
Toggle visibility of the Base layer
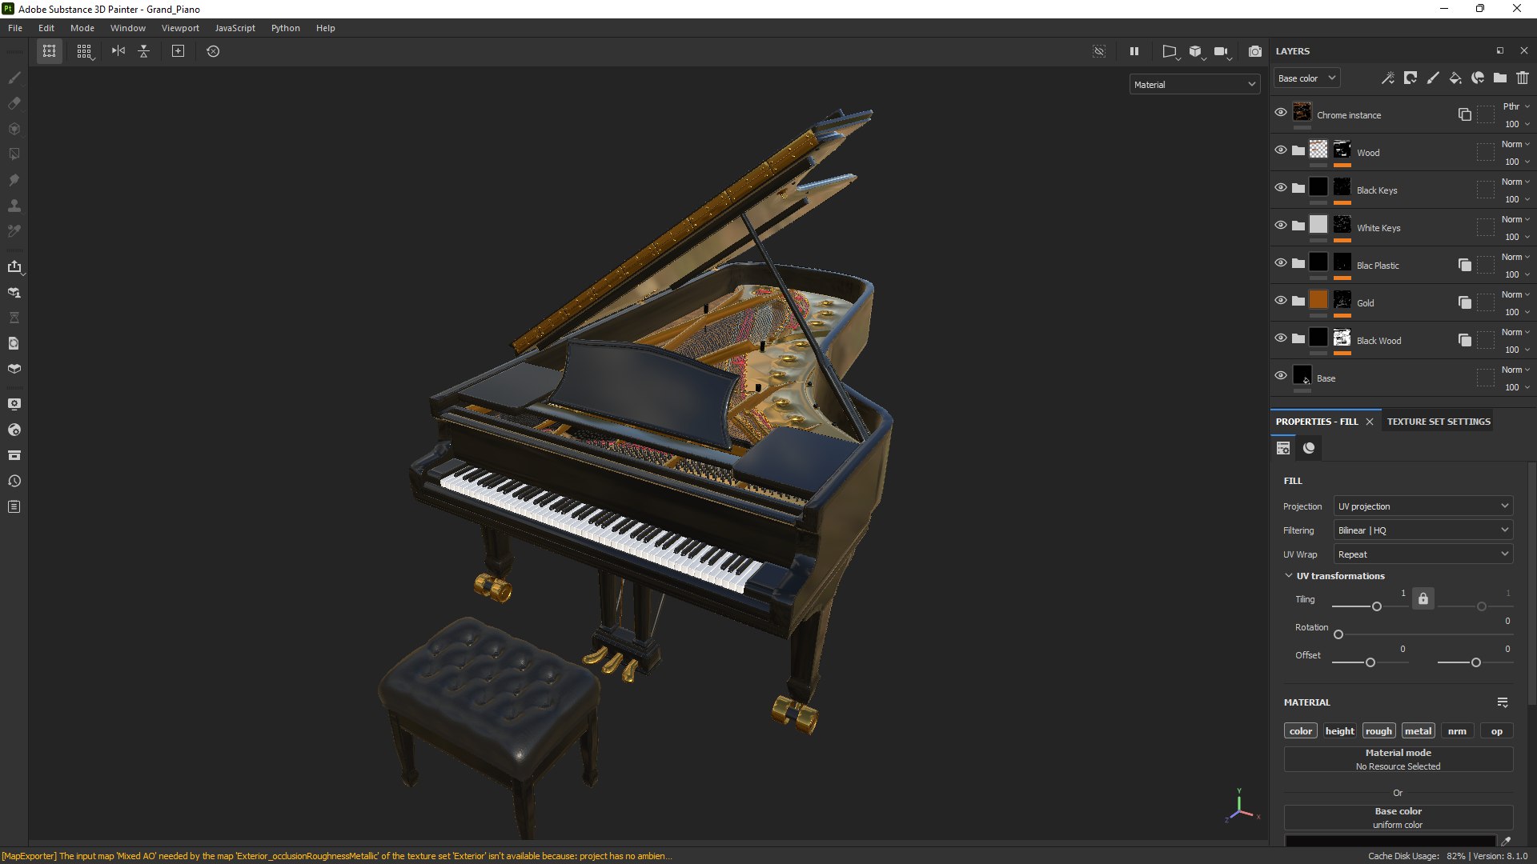1281,376
